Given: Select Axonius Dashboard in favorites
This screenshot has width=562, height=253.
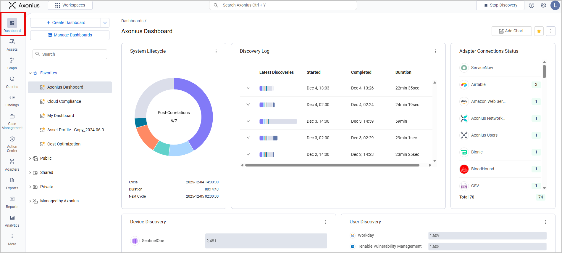Looking at the screenshot, I should tap(70, 87).
